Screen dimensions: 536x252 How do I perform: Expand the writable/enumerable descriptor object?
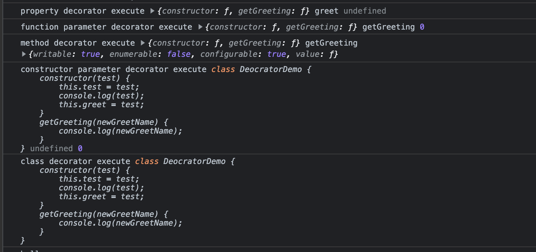coord(24,54)
